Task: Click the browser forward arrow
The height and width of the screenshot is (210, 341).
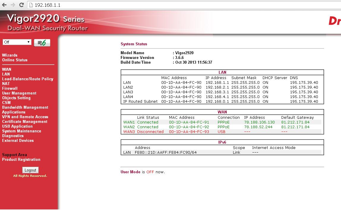Action: 13,5
